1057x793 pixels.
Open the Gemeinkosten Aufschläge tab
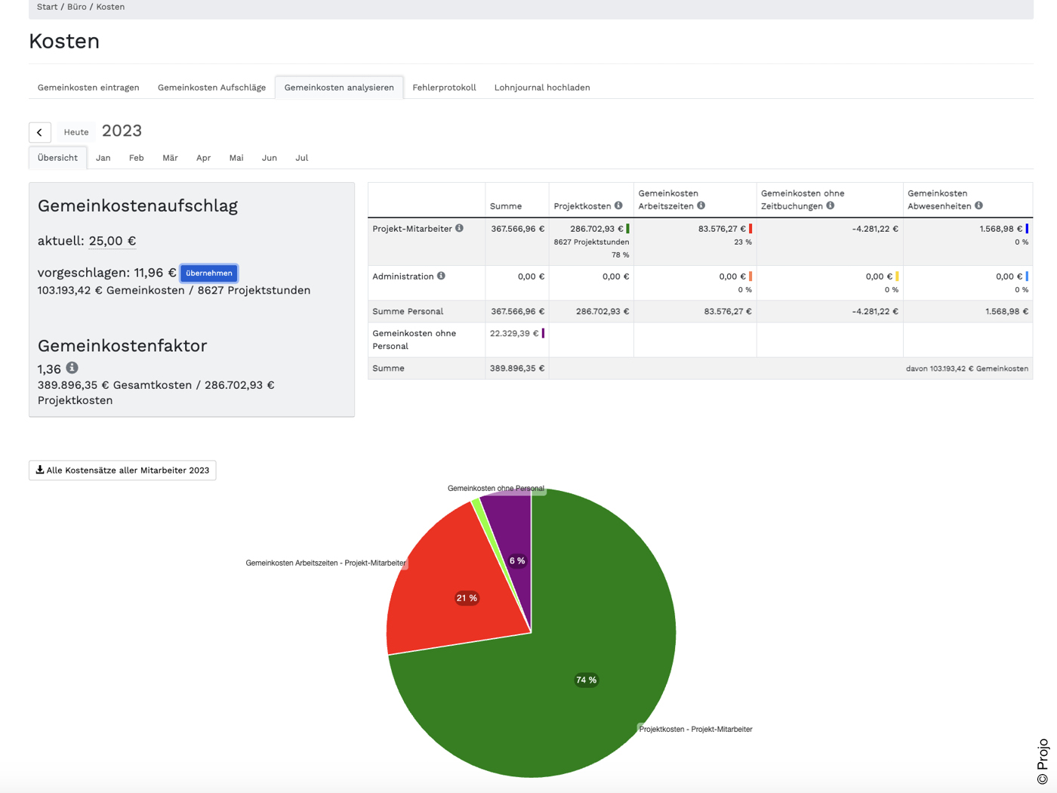(211, 88)
